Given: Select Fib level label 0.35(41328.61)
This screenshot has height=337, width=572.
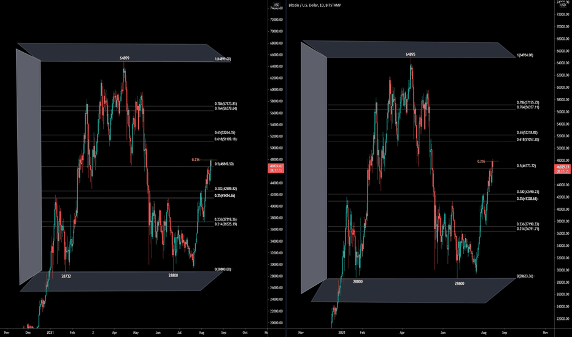Looking at the screenshot, I should (x=527, y=199).
